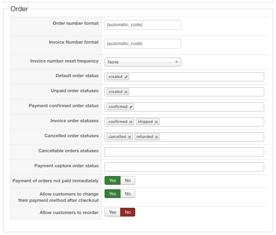Remove 'refunded' from Cancelled order statuses
This screenshot has width=276, height=235.
(157, 137)
